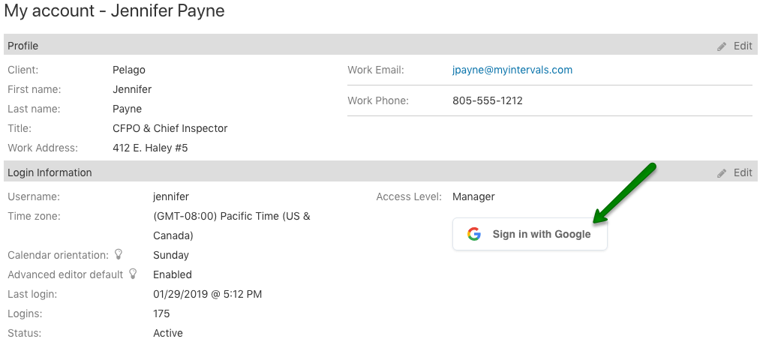Click the Manager access level value
The height and width of the screenshot is (342, 772).
tap(473, 197)
